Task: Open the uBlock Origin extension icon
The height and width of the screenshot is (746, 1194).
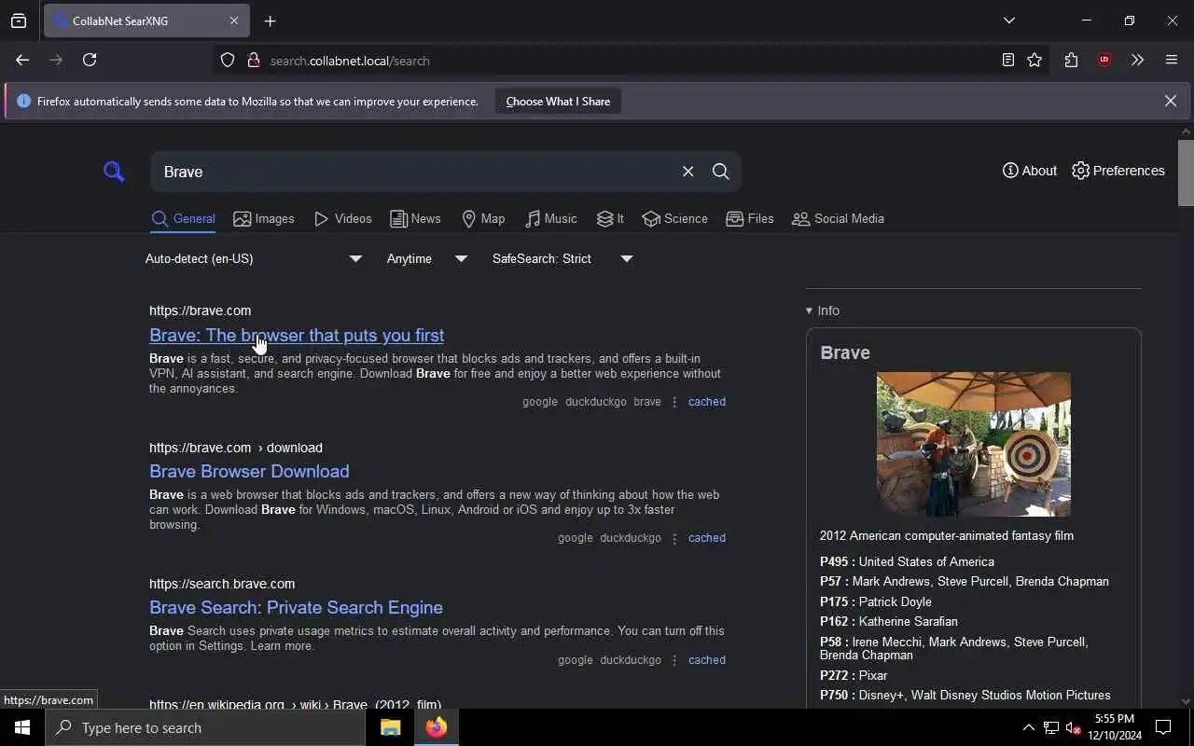Action: click(1104, 61)
